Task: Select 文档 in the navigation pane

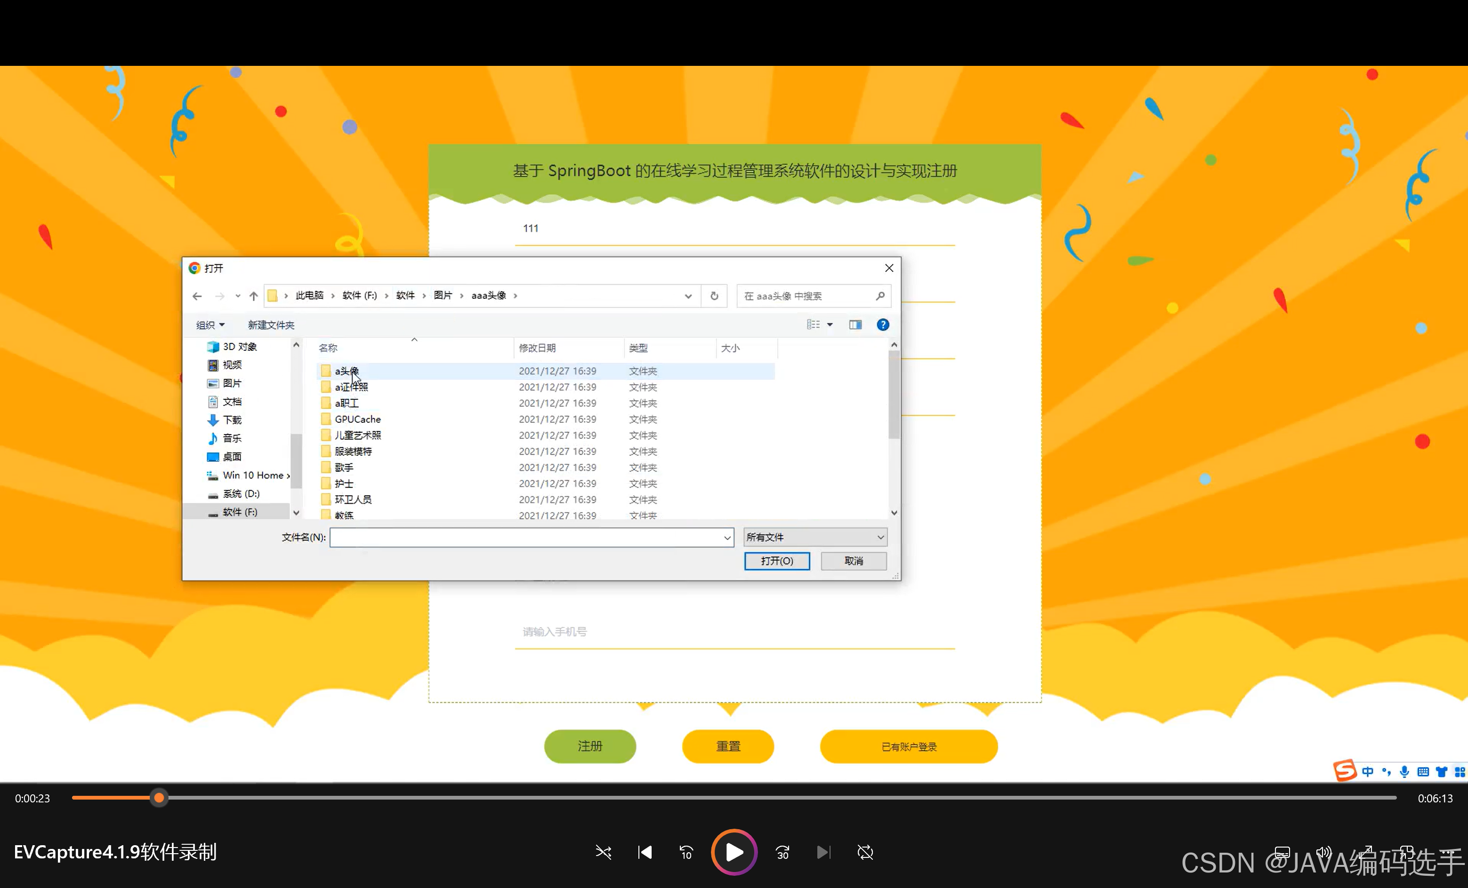Action: (225, 402)
